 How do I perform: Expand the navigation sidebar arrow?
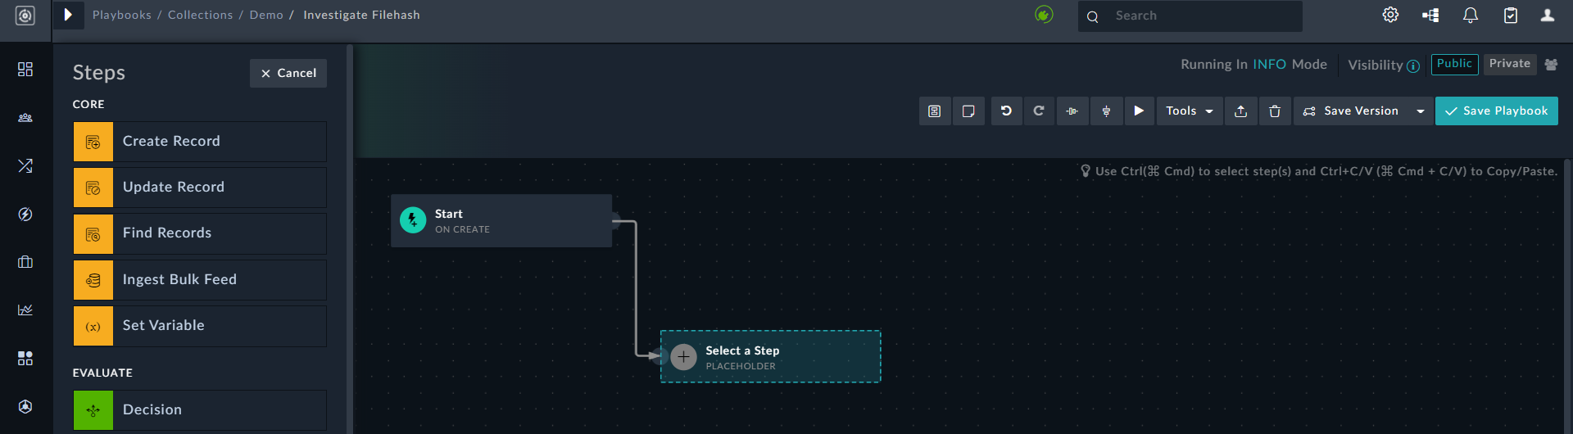(69, 15)
